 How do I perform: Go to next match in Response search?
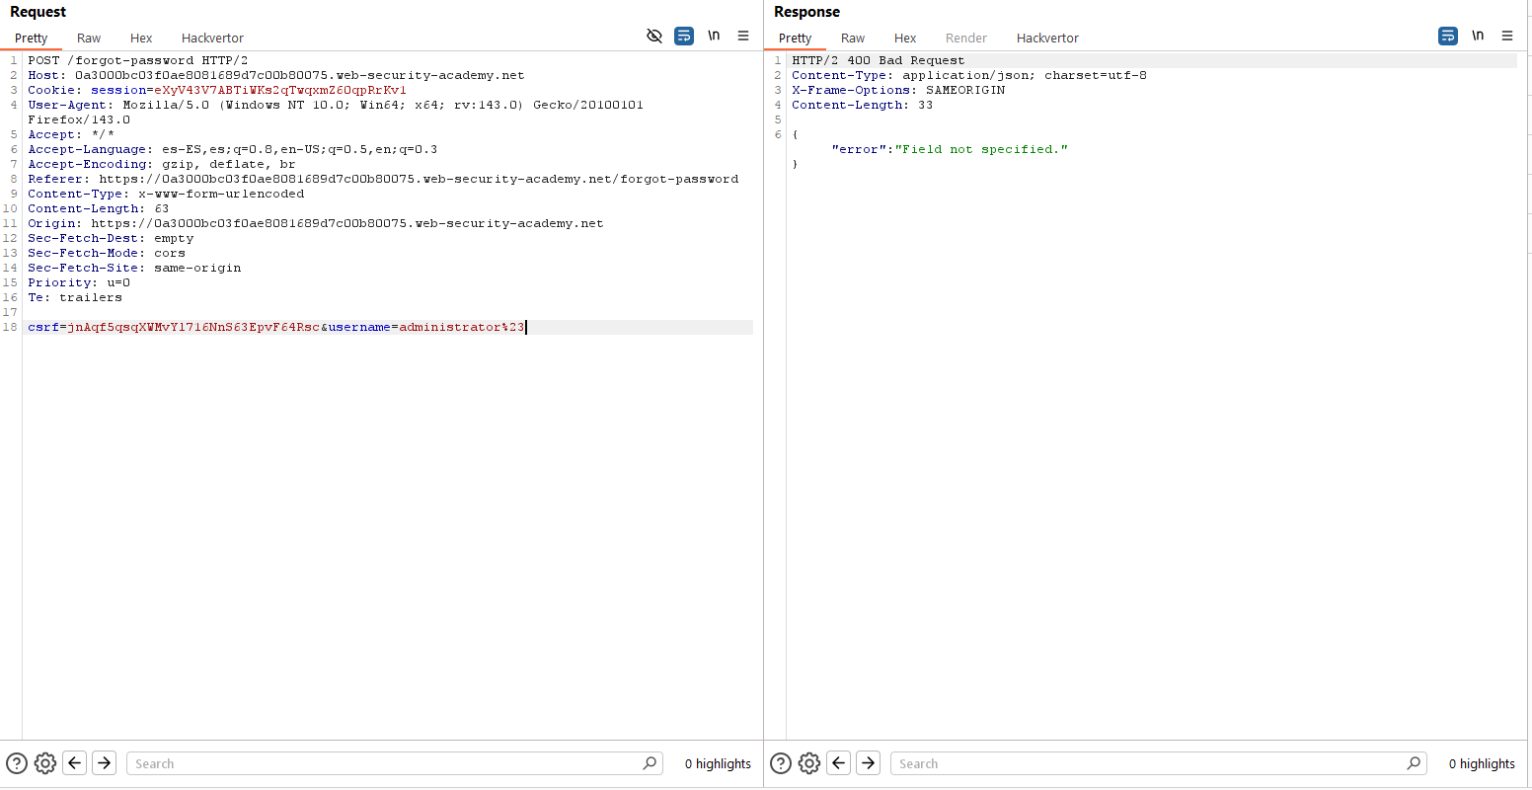click(x=868, y=763)
